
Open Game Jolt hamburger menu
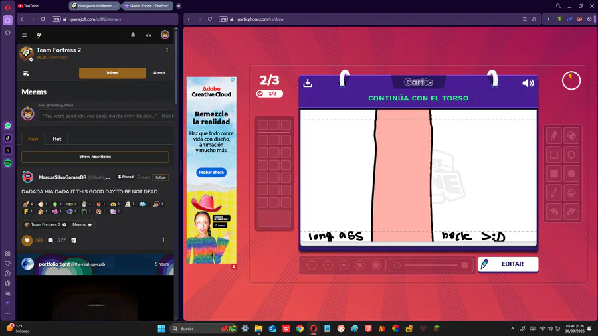25,35
